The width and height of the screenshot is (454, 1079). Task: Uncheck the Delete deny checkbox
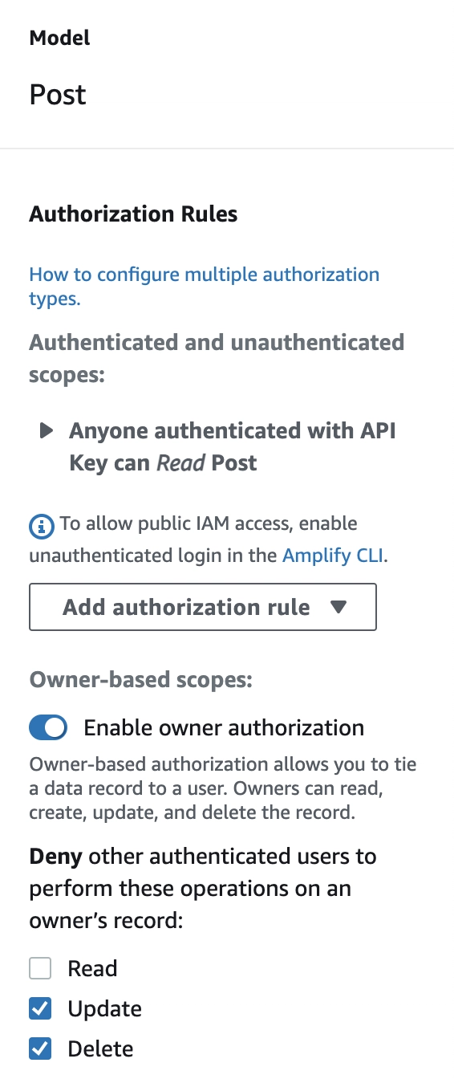point(40,1048)
